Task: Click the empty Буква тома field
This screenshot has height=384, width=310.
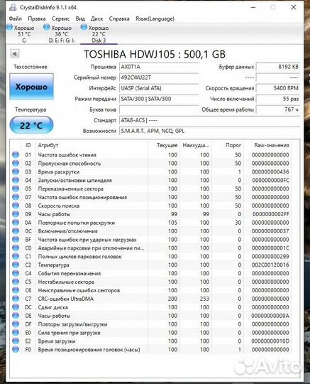Action: [x=159, y=110]
